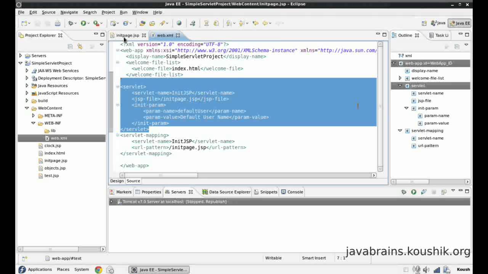Viewport: 488px width, 274px height.
Task: Click the green Run toolbar icon
Action: tap(83, 23)
